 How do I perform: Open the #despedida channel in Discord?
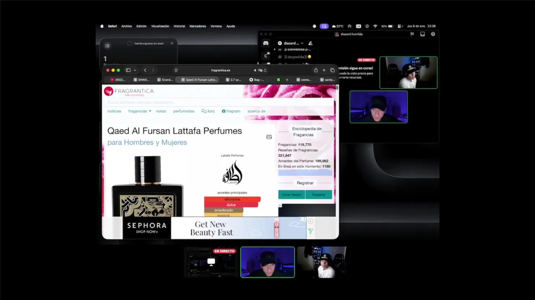pyautogui.click(x=296, y=57)
